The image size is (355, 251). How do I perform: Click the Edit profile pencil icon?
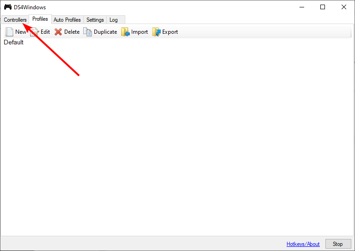click(x=34, y=32)
